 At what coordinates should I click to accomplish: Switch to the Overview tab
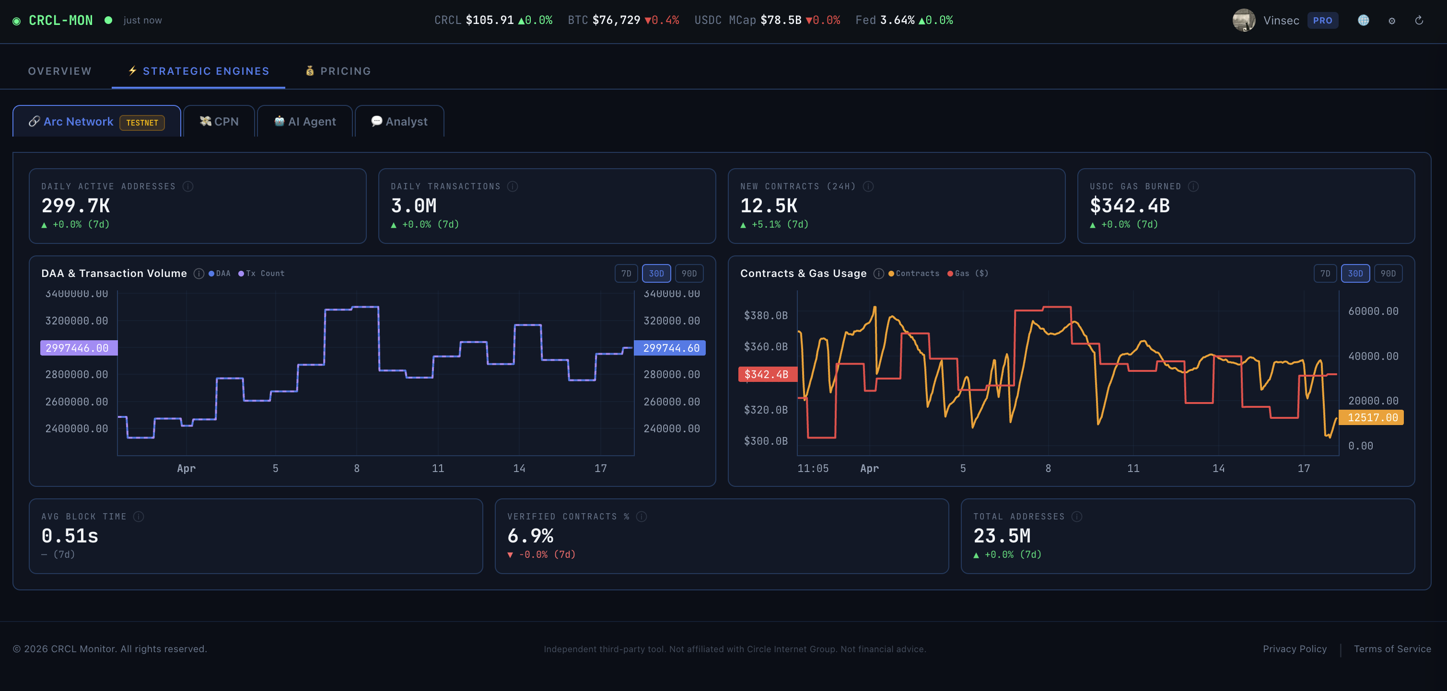[59, 71]
